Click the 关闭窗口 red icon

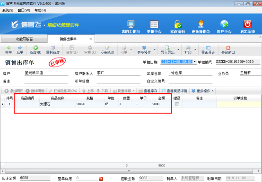[x=228, y=48]
